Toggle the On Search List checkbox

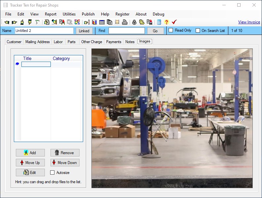198,31
